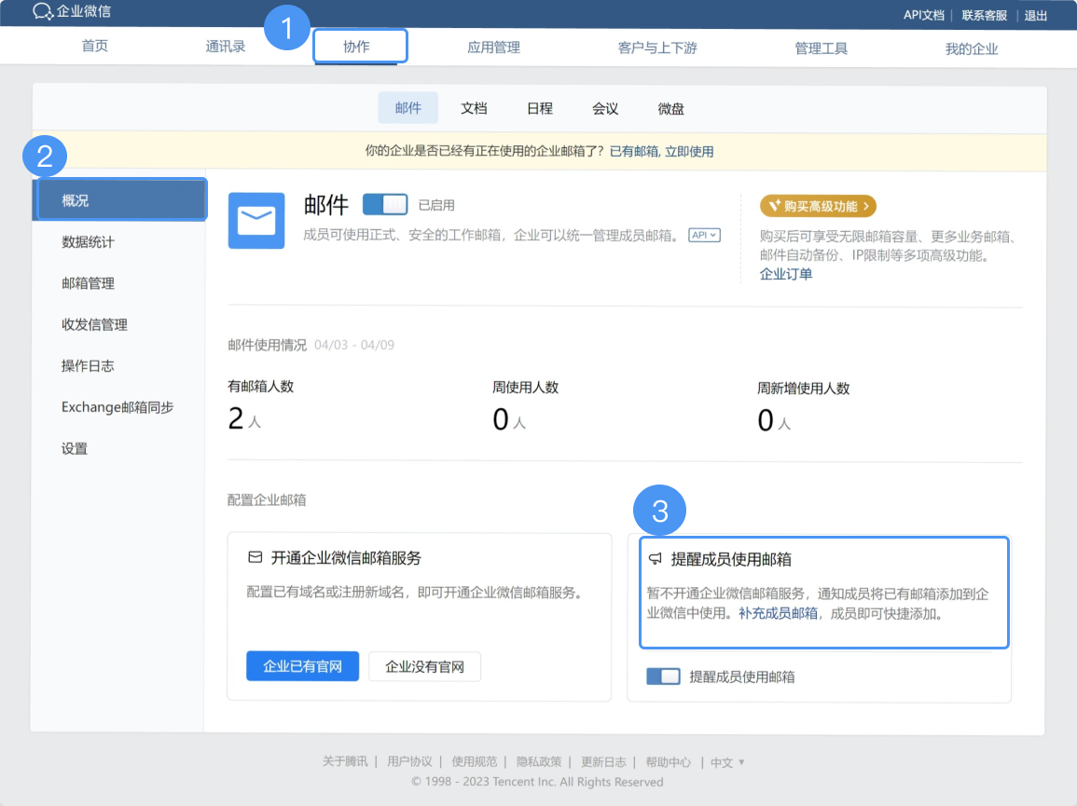The height and width of the screenshot is (806, 1077).
Task: Open the 更新日志 footer link
Action: click(603, 761)
